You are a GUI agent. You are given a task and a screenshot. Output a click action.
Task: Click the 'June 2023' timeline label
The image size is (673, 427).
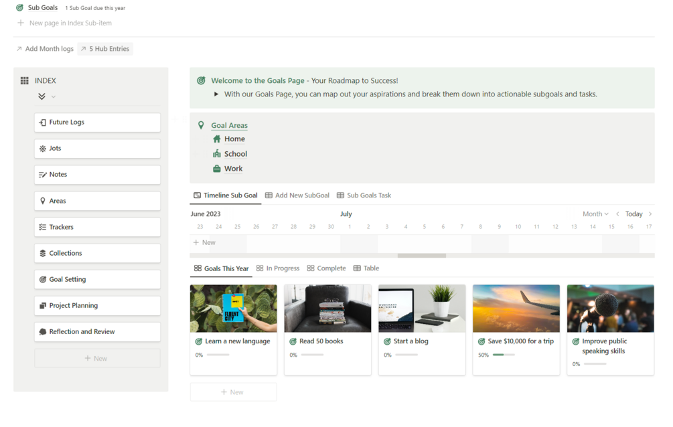pyautogui.click(x=205, y=213)
